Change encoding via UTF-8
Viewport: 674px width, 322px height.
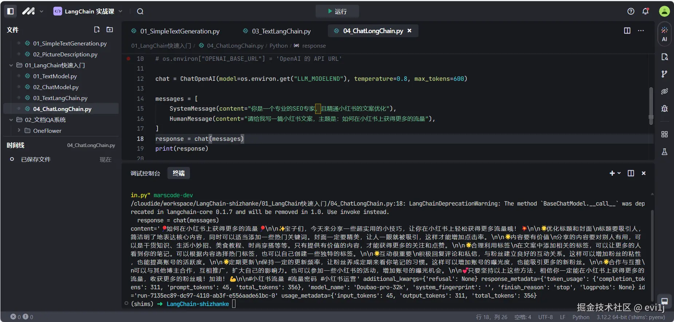click(x=546, y=317)
